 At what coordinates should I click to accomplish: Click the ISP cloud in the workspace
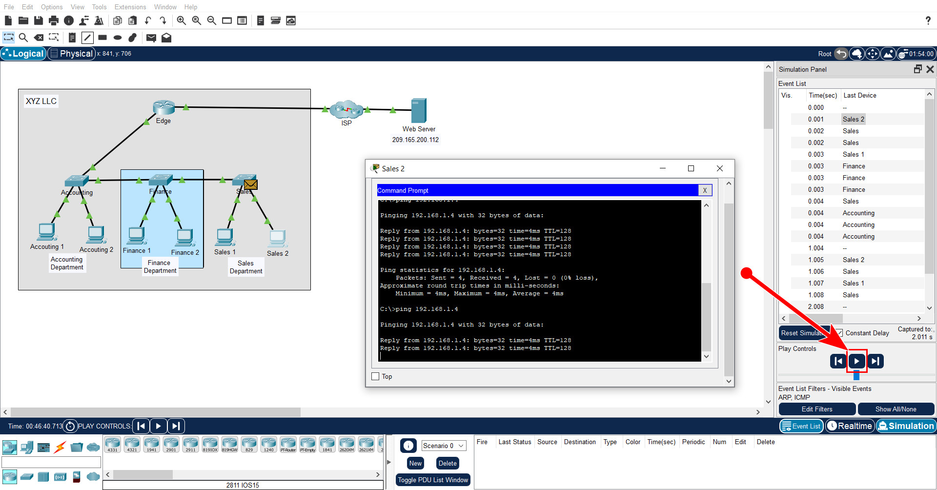click(x=346, y=110)
